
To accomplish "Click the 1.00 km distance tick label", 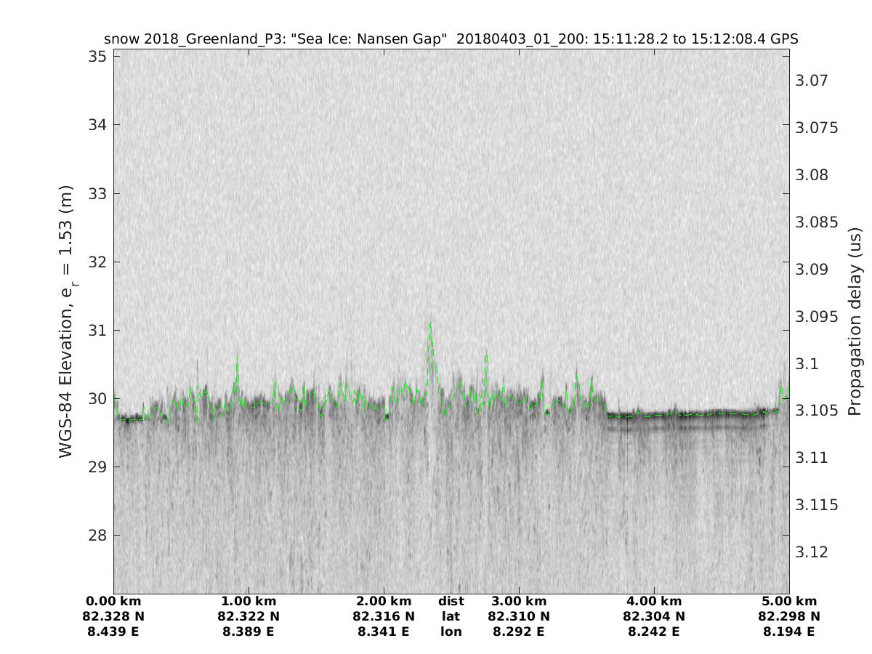I will tap(249, 602).
